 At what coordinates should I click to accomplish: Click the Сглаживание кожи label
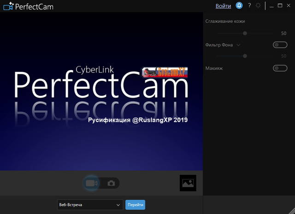(x=225, y=21)
